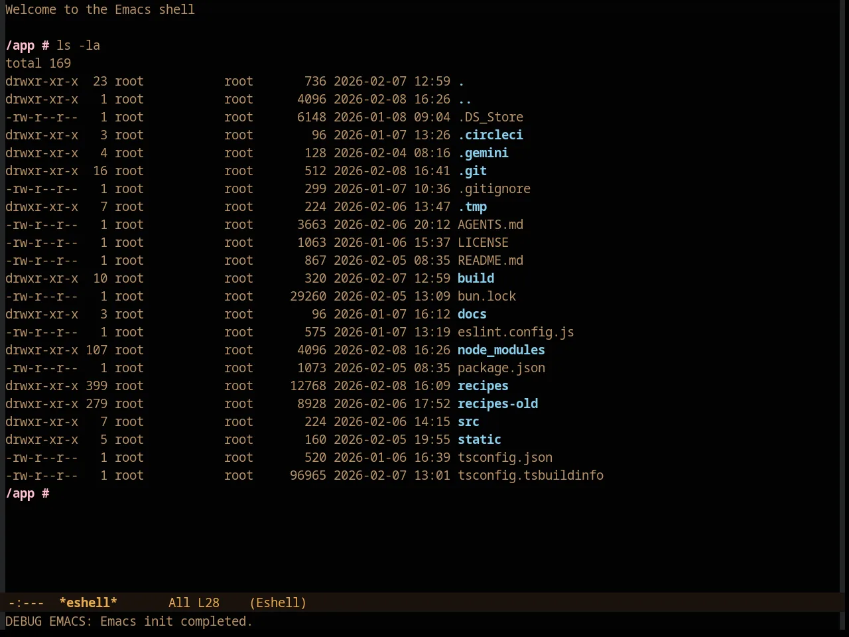This screenshot has width=849, height=637.
Task: Click the 'Welcome to the Emacs shell' banner
Action: pyautogui.click(x=100, y=9)
